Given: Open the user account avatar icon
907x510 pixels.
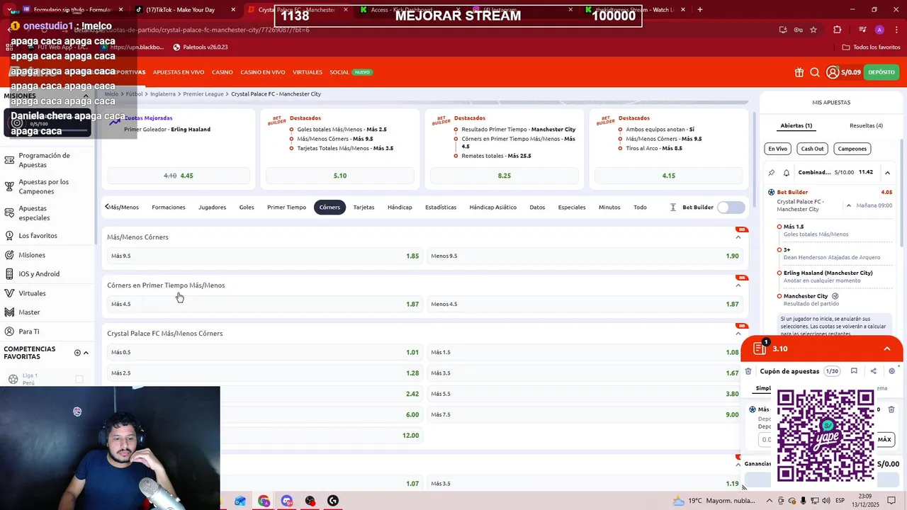Looking at the screenshot, I should point(833,72).
